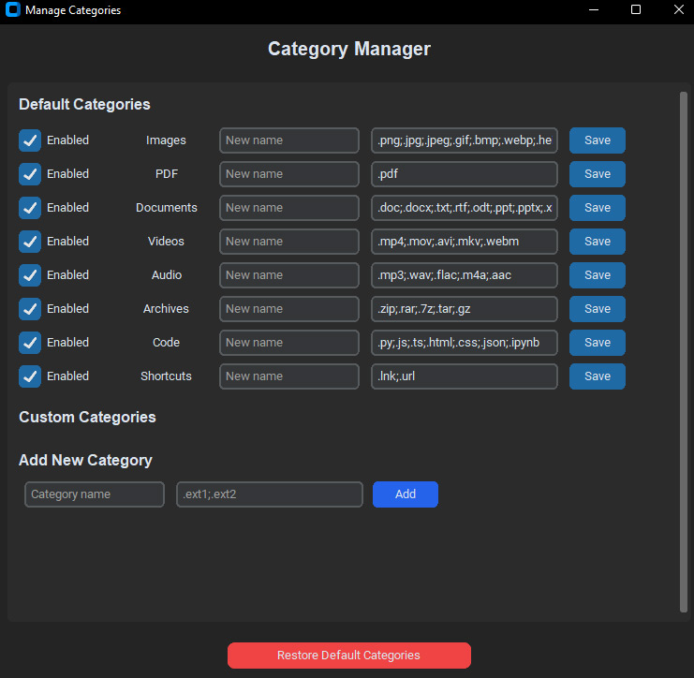694x678 pixels.
Task: Save the Videos category row
Action: [x=598, y=242]
